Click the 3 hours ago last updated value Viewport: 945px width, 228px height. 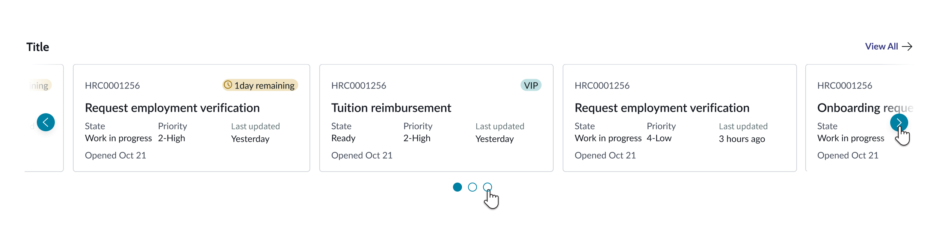click(742, 139)
